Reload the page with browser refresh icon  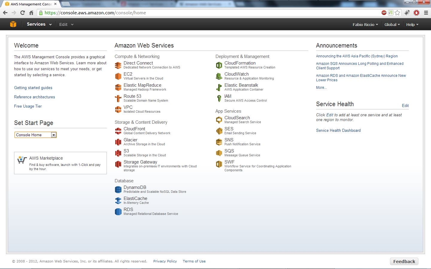22,13
